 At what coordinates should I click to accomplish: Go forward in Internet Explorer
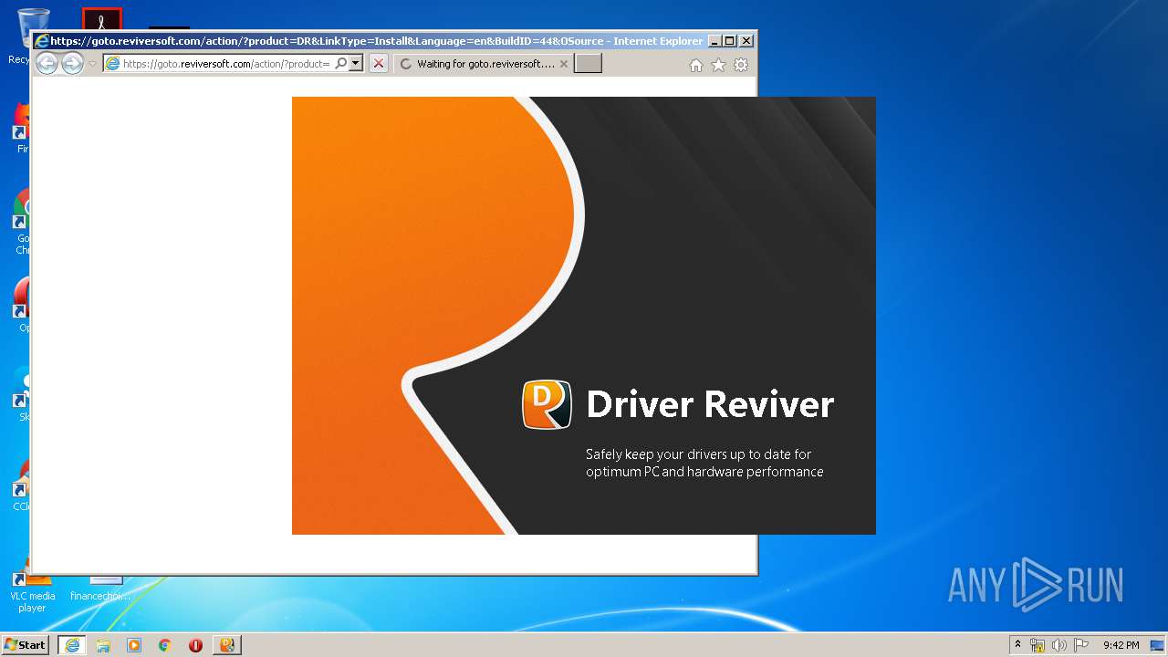[72, 64]
